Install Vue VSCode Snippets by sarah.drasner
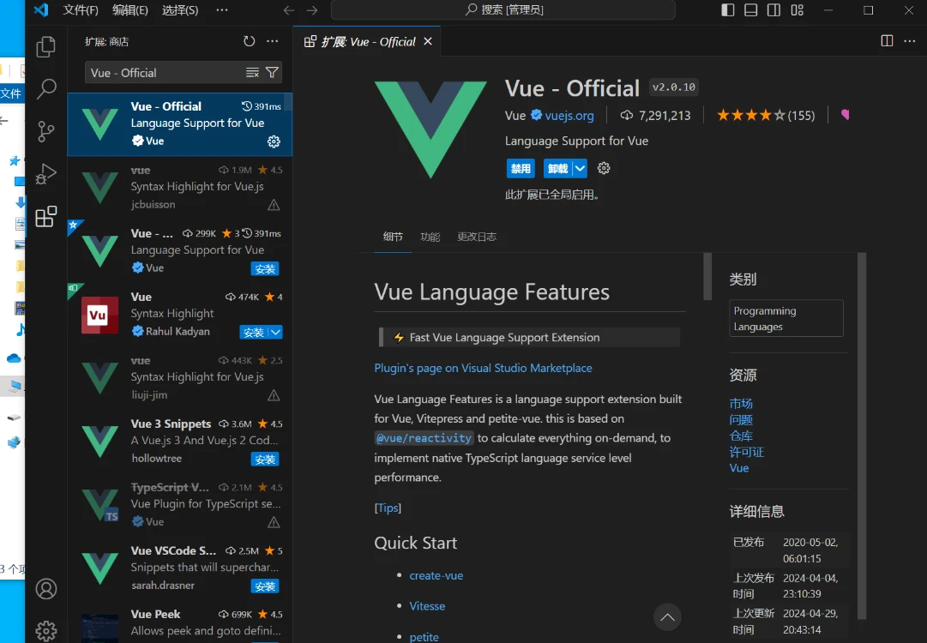This screenshot has width=927, height=643. 265,586
